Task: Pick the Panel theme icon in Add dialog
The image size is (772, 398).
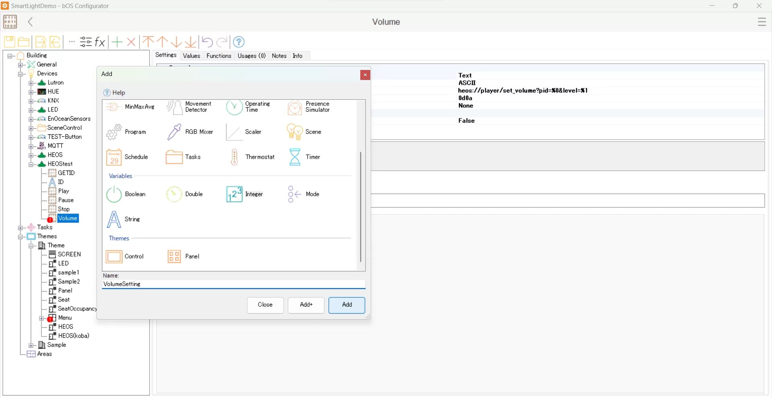Action: tap(174, 256)
